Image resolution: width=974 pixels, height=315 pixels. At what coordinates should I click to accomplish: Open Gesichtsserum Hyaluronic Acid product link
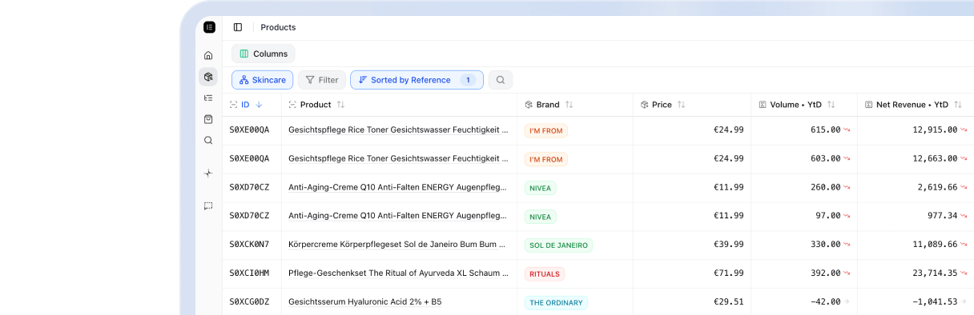coord(364,302)
